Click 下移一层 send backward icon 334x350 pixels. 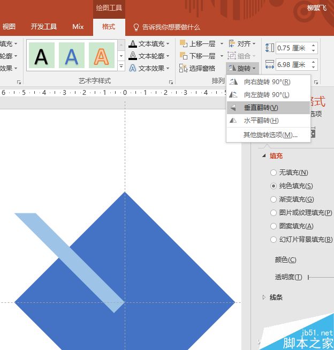(x=183, y=56)
